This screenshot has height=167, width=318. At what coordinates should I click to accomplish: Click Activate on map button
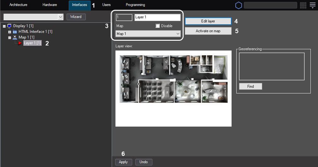coord(208,31)
